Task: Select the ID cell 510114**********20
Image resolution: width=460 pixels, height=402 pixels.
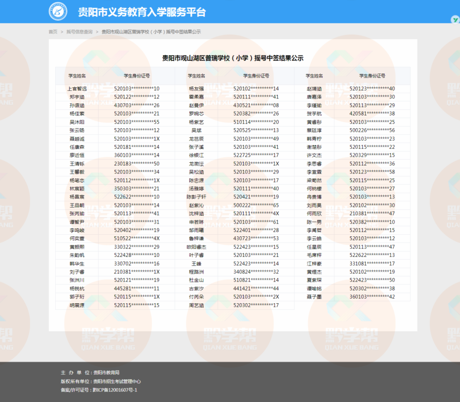Action: [256, 122]
